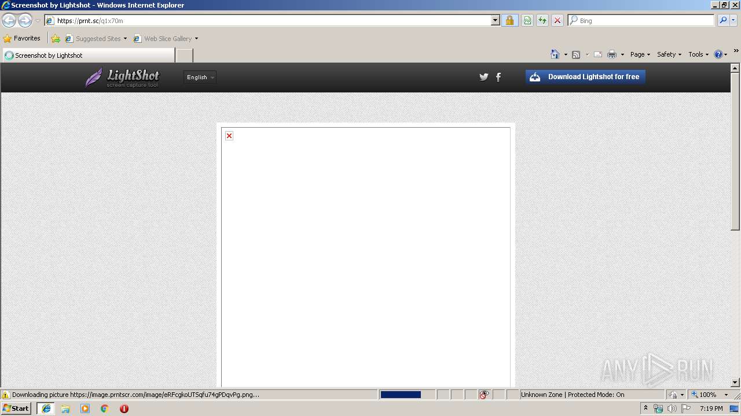Image resolution: width=741 pixels, height=416 pixels.
Task: Expand the Print options dropdown arrow
Action: [x=622, y=55]
